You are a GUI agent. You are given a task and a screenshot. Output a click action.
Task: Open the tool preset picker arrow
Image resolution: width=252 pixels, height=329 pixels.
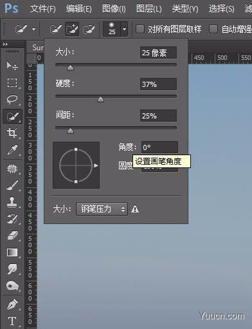point(33,29)
